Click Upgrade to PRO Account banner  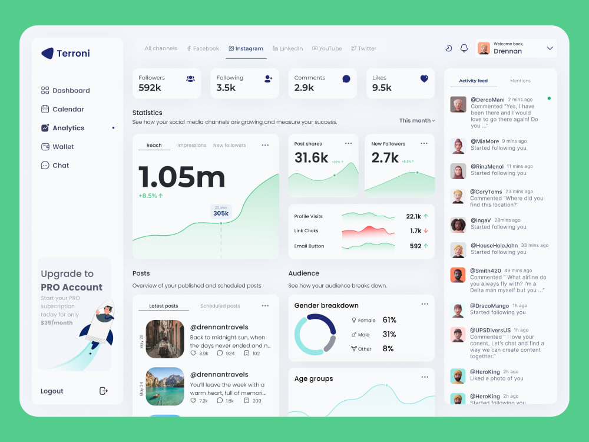(x=74, y=314)
